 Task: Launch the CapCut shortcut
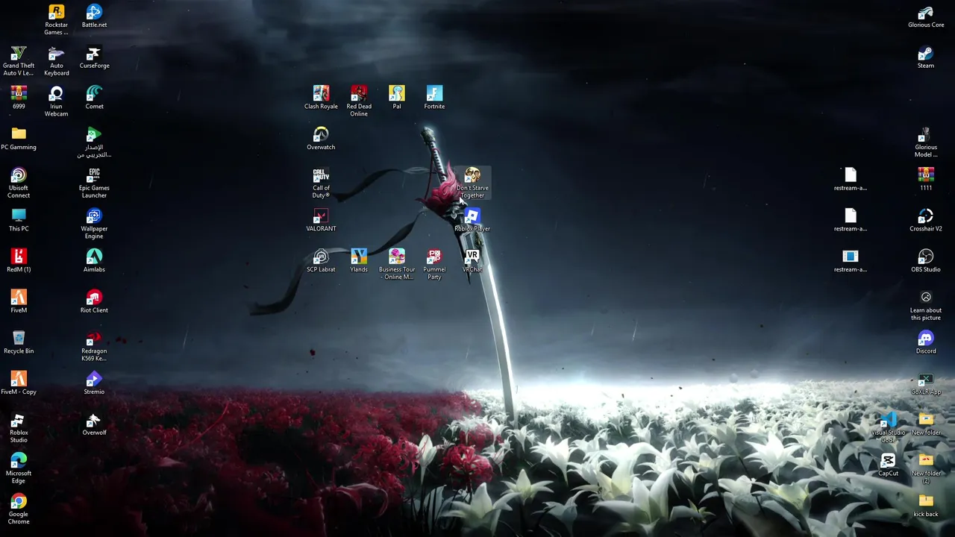tap(888, 464)
